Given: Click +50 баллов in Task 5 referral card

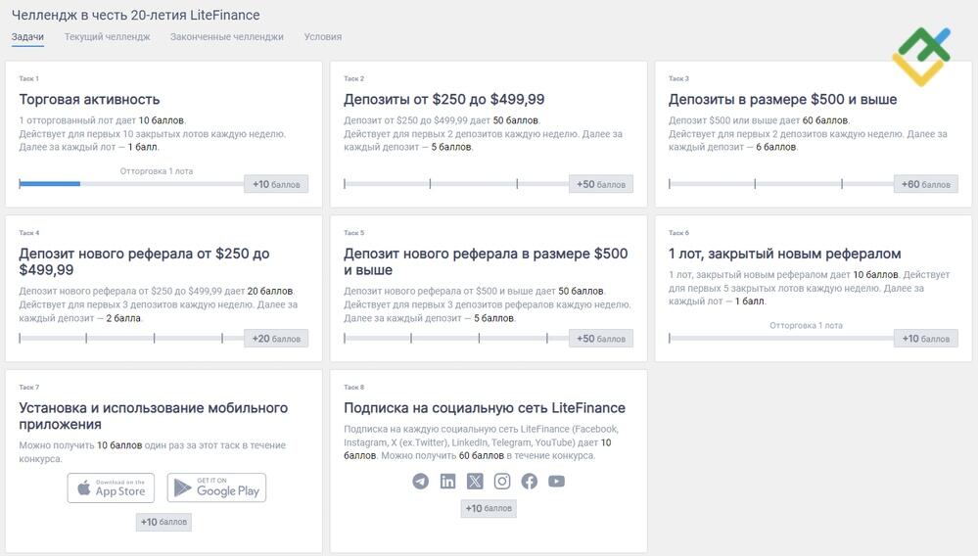Looking at the screenshot, I should click(601, 339).
